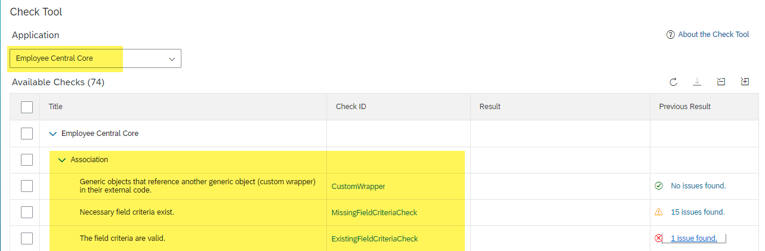Click the green check icon for CustomWrapper
This screenshot has width=765, height=251.
659,186
